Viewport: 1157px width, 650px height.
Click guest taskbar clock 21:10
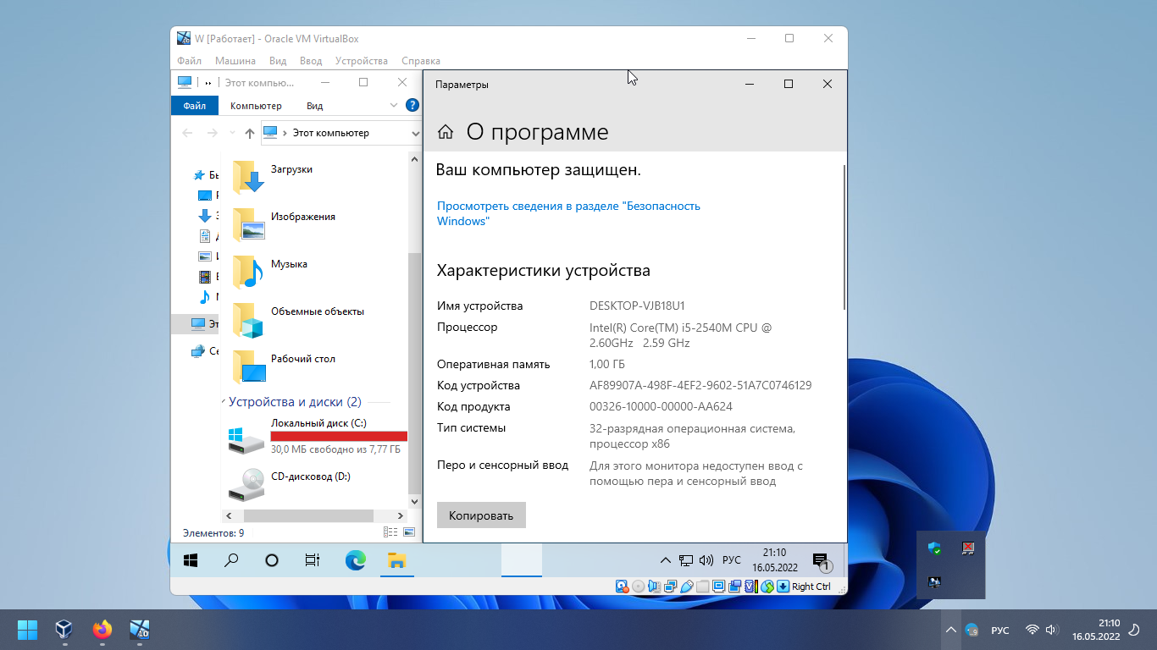pos(774,560)
